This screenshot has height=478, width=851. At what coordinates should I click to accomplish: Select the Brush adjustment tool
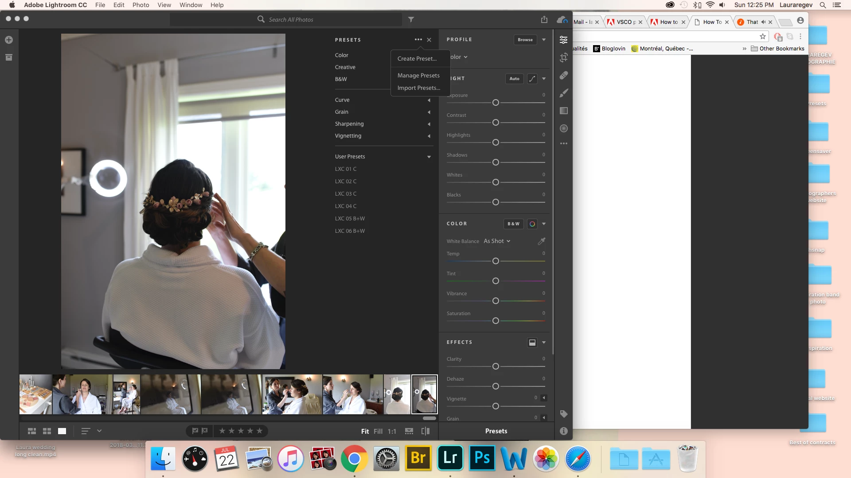564,93
